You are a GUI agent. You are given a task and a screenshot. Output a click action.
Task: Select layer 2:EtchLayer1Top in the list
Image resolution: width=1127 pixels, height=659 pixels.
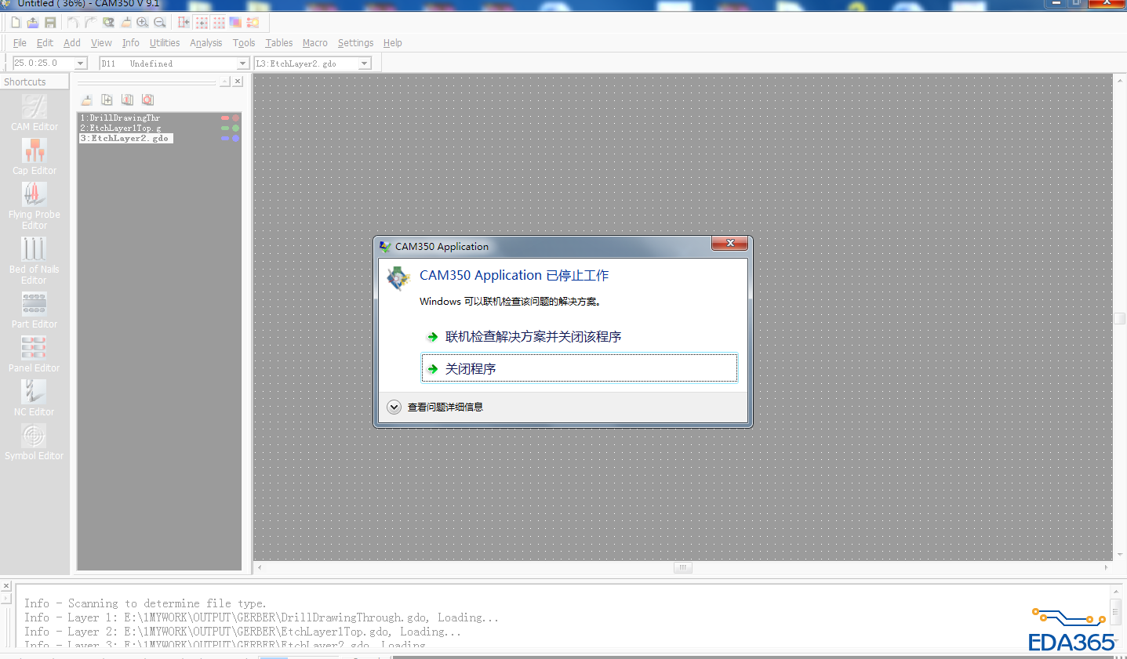pos(121,128)
